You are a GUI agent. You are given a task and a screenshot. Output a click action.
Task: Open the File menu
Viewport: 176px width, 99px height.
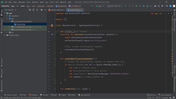tap(6, 2)
